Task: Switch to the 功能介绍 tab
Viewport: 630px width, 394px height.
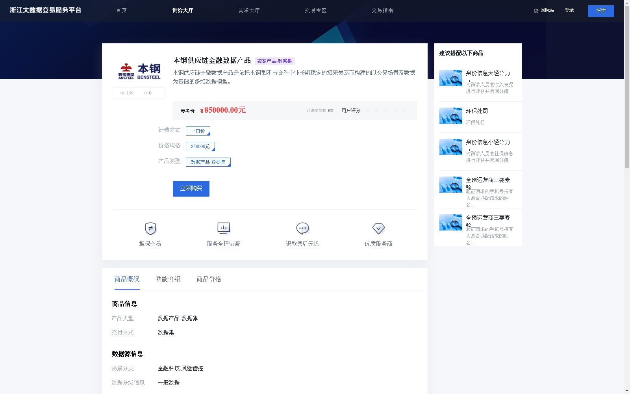Action: tap(167, 279)
